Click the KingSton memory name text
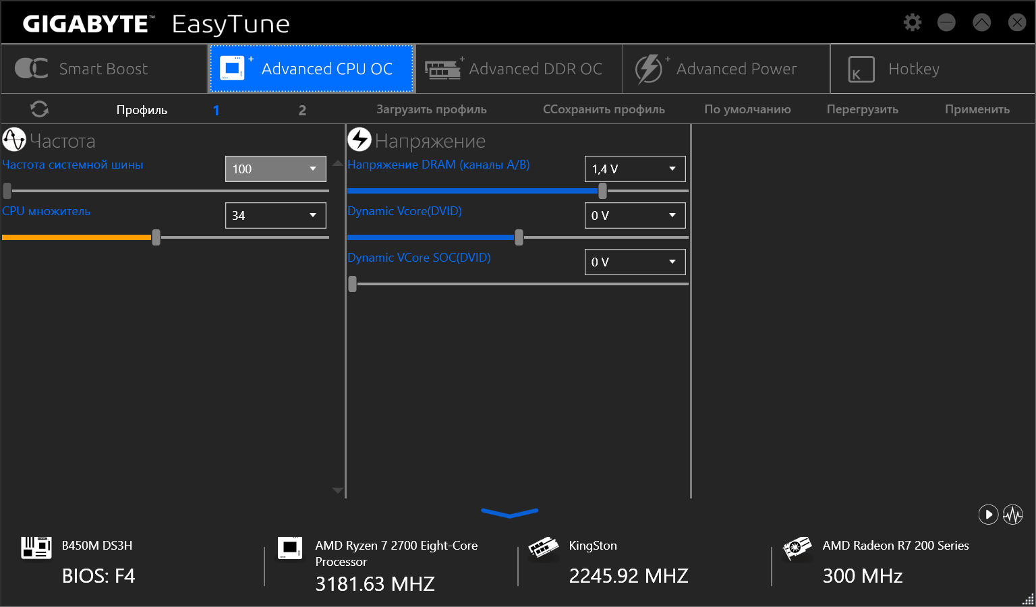The height and width of the screenshot is (607, 1036). 593,546
